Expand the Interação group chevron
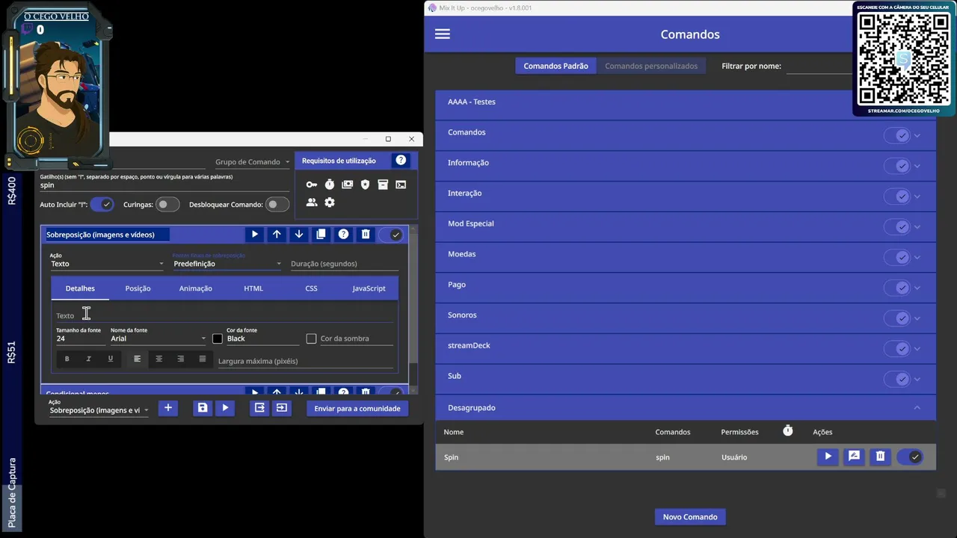Viewport: 957px width, 538px height. coord(917,197)
